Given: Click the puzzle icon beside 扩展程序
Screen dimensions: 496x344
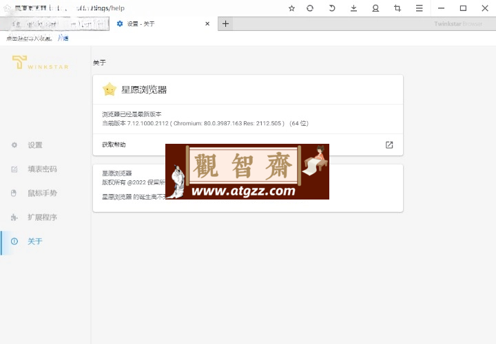Looking at the screenshot, I should [14, 217].
